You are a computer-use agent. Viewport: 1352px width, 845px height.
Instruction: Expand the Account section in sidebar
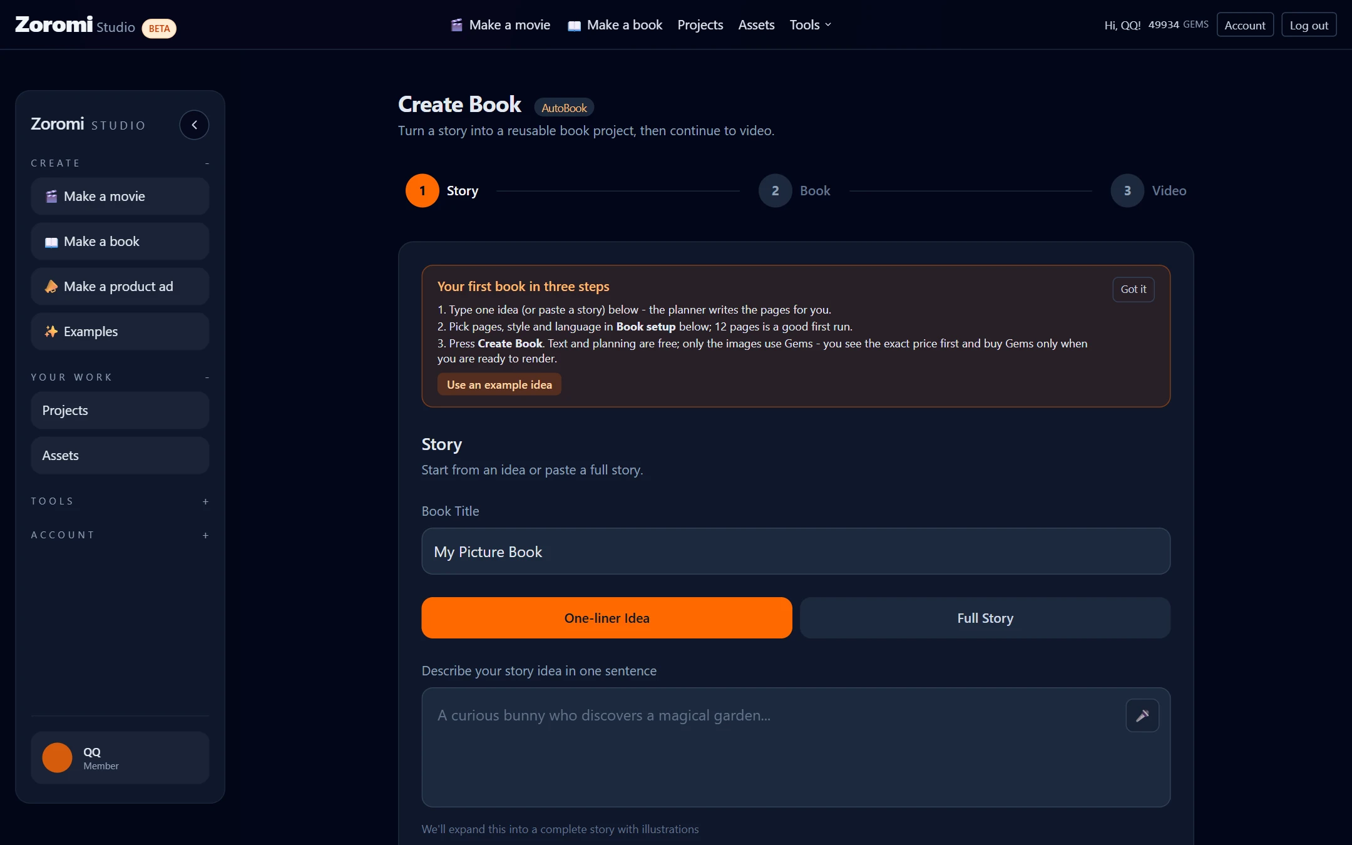(205, 535)
